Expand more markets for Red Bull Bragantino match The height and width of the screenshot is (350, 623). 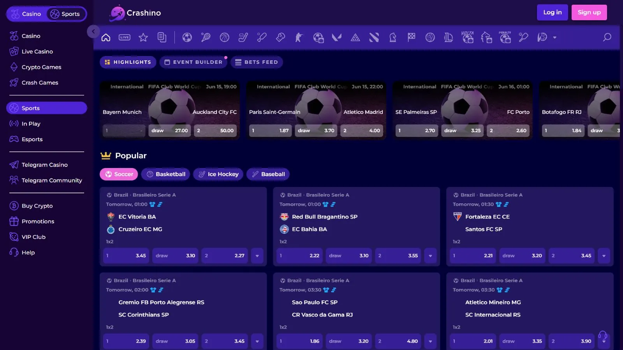(430, 256)
